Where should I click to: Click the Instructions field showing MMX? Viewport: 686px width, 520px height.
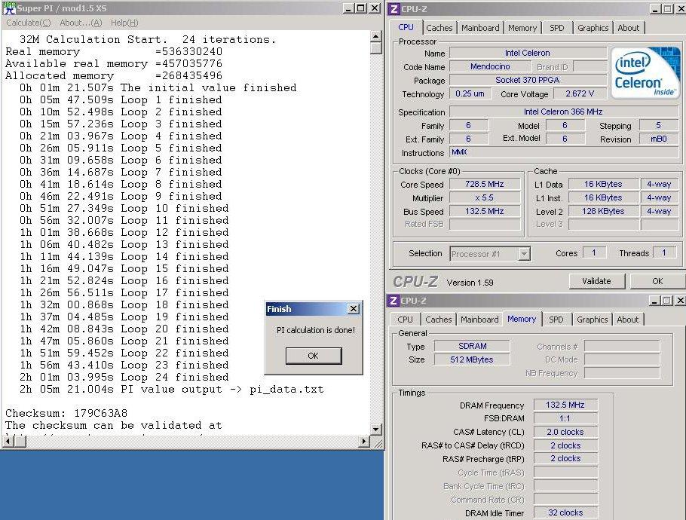(x=565, y=152)
